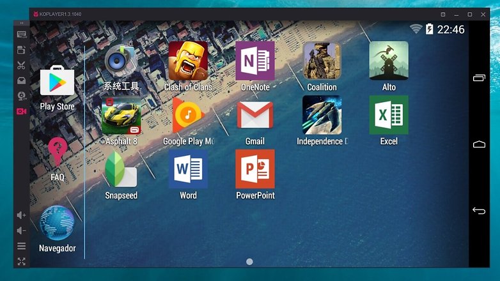Open the FAQ shortcut
Screen dimensions: 500x281
coord(58,152)
